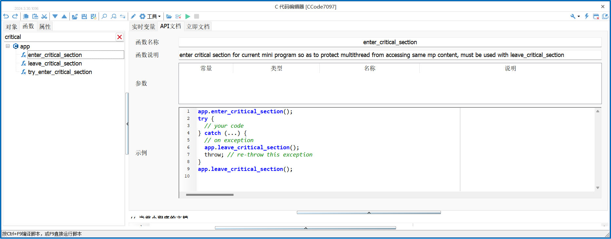Viewport: 611px width, 239px height.
Task: Click the search field containing 'critical'
Action: click(60, 37)
